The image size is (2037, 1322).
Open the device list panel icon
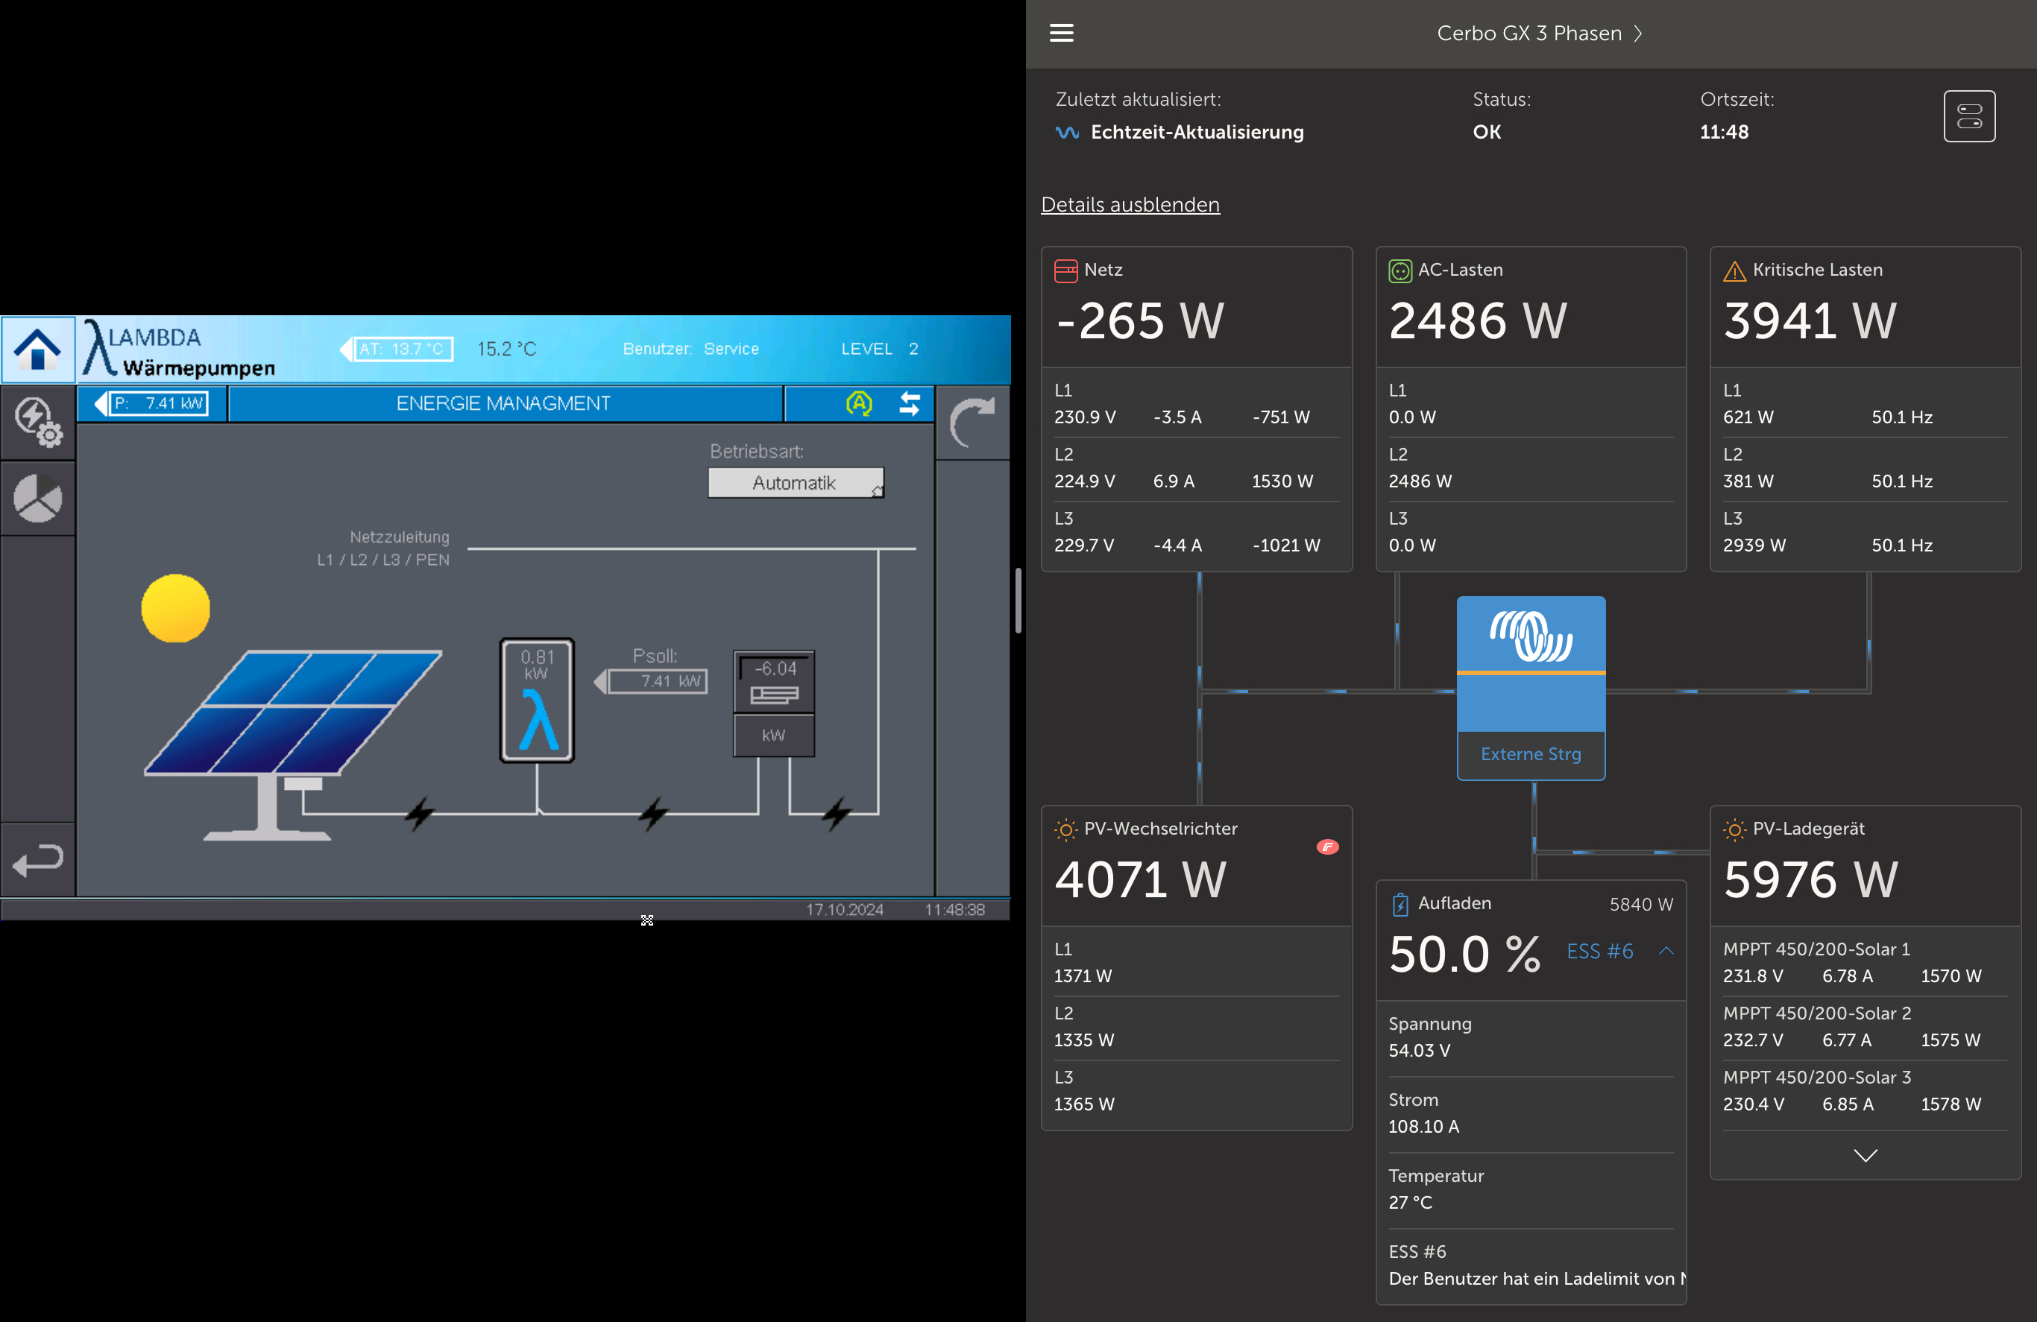[1968, 116]
